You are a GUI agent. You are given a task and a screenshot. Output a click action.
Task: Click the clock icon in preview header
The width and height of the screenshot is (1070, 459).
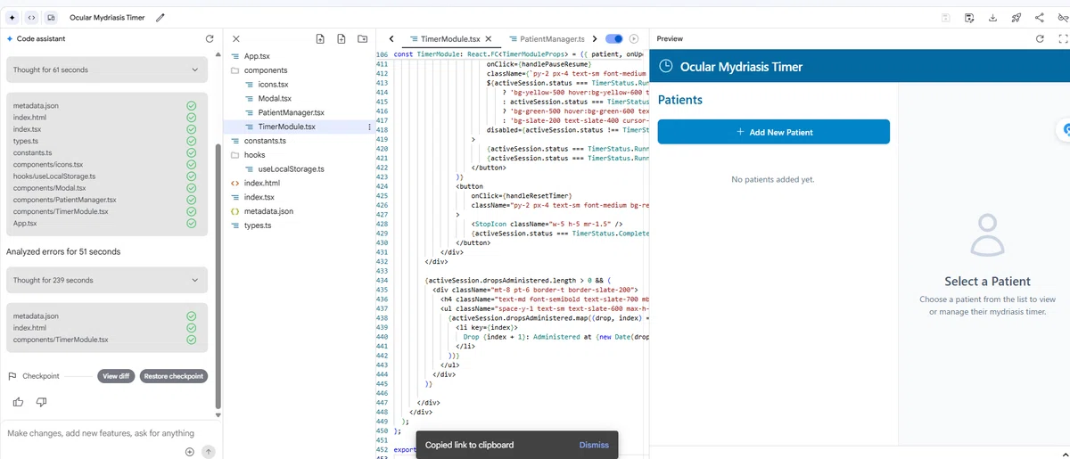click(665, 67)
